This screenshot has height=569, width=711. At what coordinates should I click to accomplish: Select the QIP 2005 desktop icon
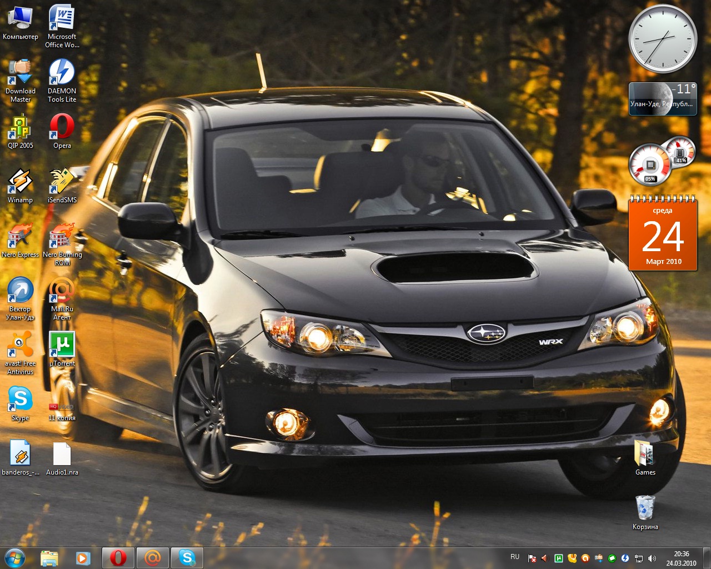pos(21,127)
